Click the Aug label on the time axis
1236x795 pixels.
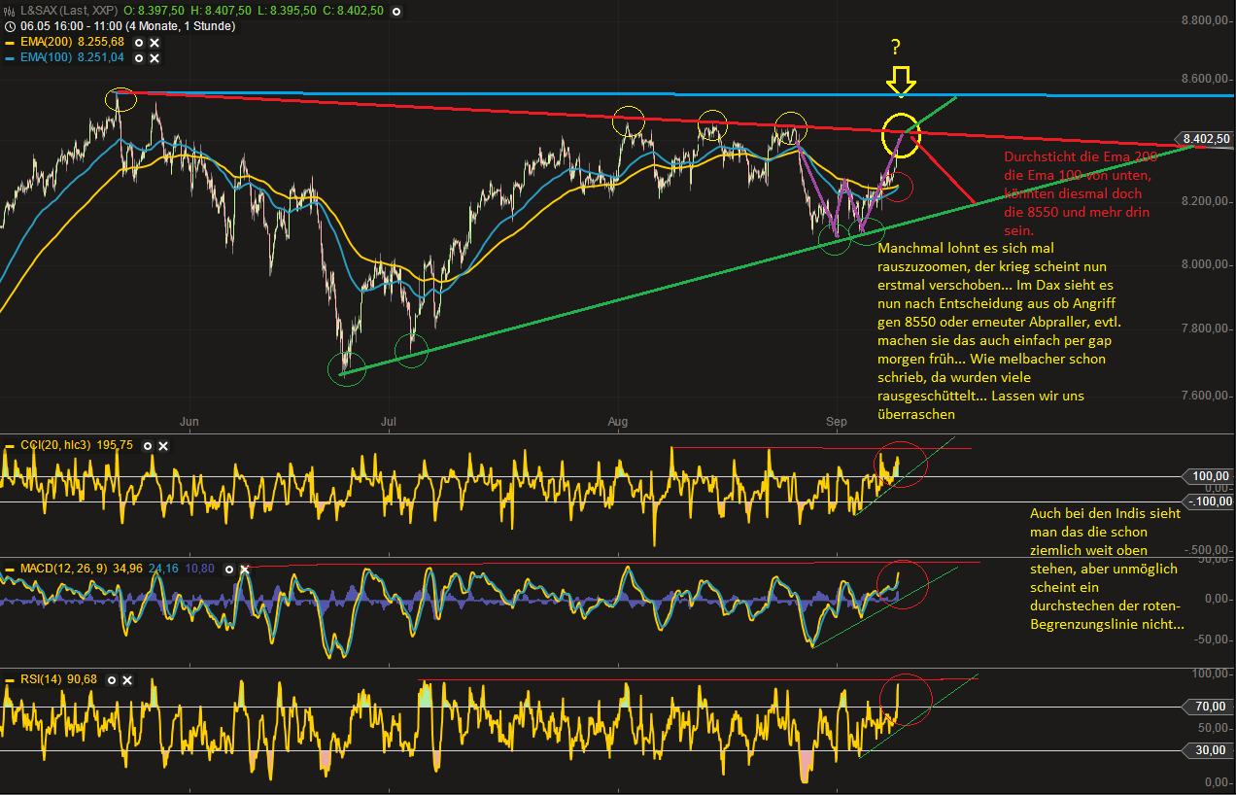(x=618, y=422)
